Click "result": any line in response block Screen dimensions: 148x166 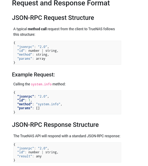(x=29, y=156)
